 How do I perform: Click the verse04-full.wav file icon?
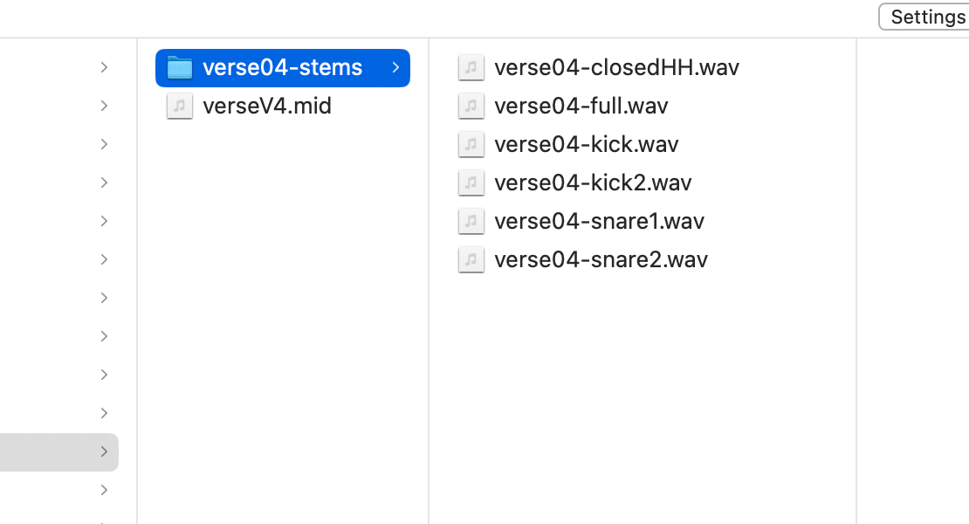pos(471,106)
